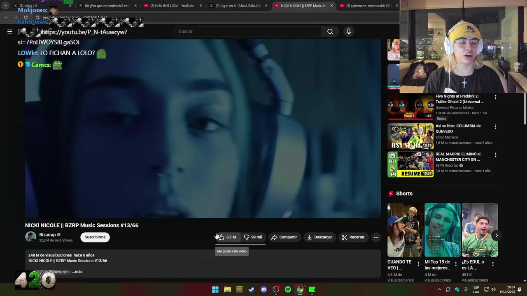Open options for Mi Top 15 short
This screenshot has height=296, width=527.
[x=456, y=264]
